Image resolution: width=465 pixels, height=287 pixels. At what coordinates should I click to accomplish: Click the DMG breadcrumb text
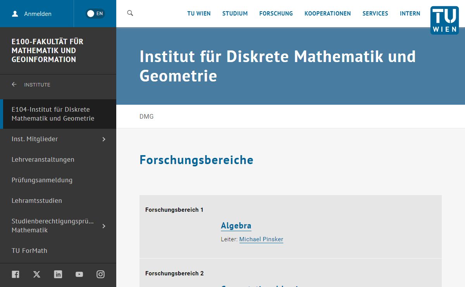click(146, 116)
